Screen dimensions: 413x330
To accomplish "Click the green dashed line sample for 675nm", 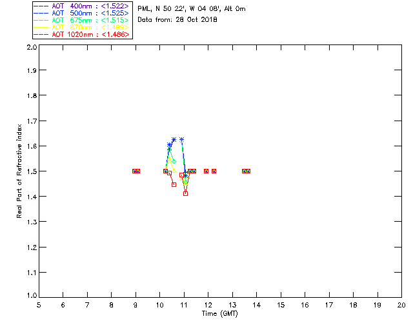I will point(41,20).
